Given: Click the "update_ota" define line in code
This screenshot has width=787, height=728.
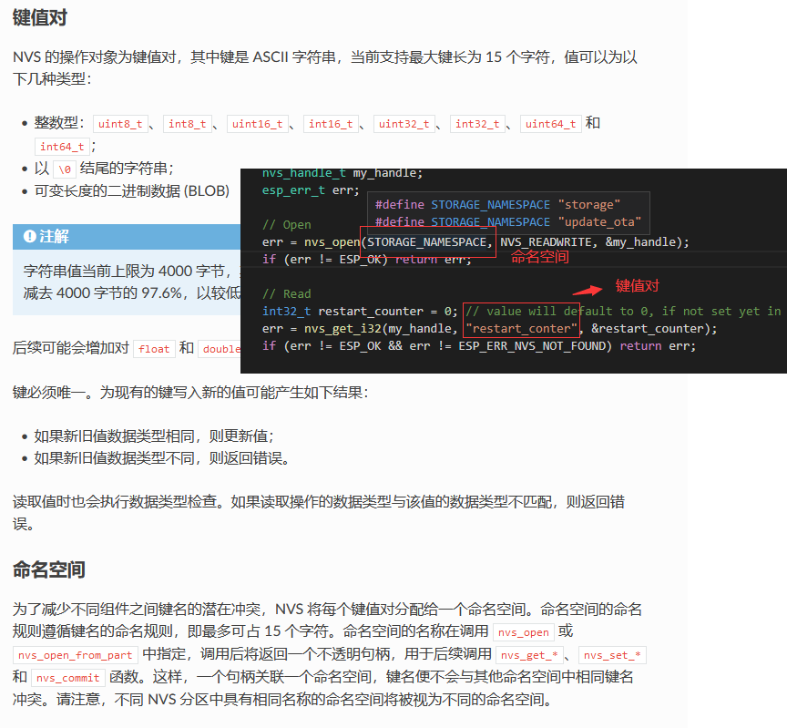Looking at the screenshot, I should [x=508, y=222].
